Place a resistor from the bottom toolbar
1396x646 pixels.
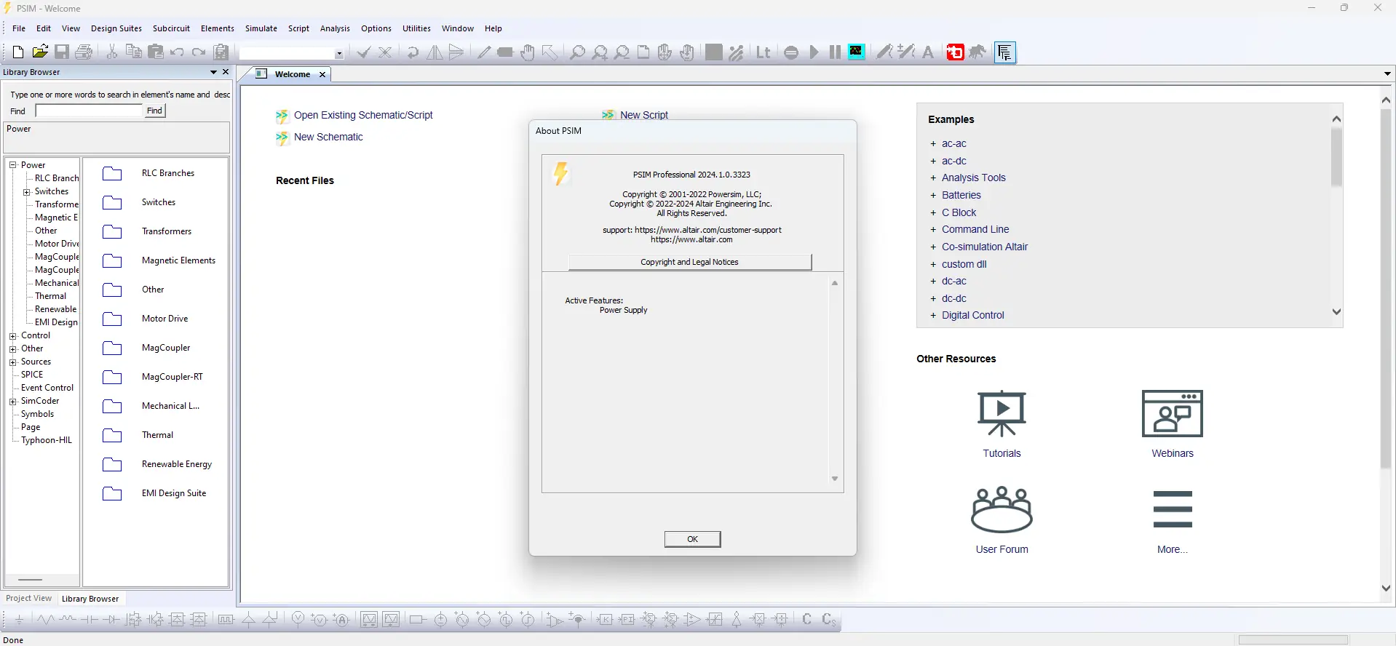click(46, 620)
